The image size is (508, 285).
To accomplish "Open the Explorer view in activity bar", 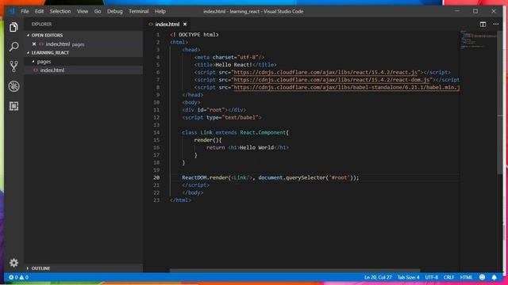I will pyautogui.click(x=13, y=27).
